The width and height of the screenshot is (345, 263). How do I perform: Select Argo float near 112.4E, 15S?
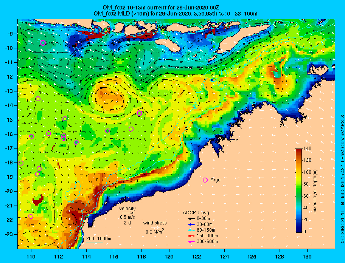click(x=65, y=119)
